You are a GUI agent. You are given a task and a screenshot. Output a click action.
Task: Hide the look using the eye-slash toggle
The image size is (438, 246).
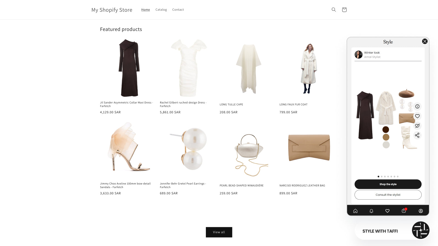click(x=417, y=126)
